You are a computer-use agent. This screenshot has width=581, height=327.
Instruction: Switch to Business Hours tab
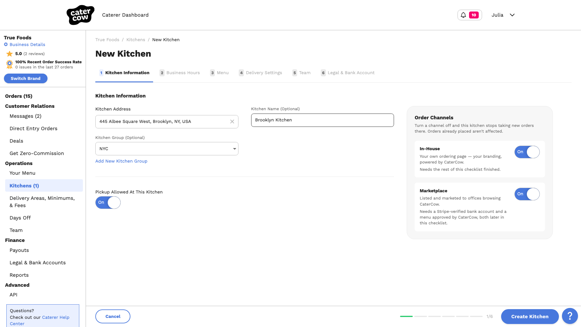180,73
